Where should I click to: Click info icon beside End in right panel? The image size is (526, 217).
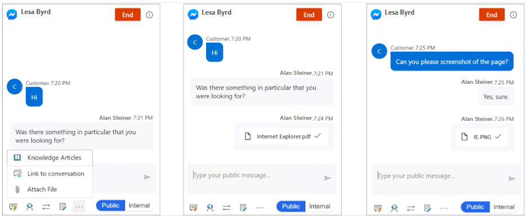click(x=513, y=15)
